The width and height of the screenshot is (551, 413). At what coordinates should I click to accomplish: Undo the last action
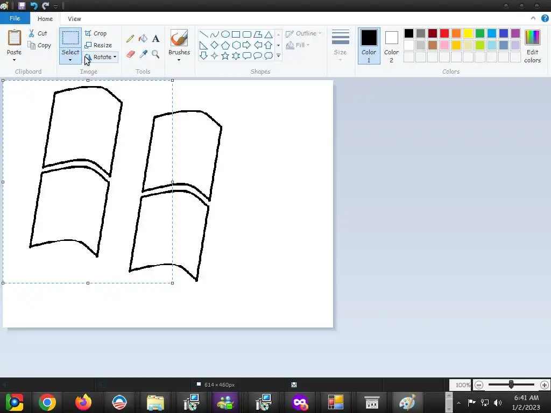click(34, 5)
